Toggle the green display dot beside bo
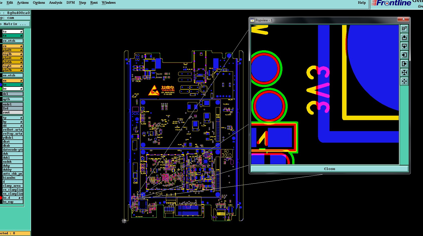This screenshot has width=423, height=236. (x=1, y=89)
